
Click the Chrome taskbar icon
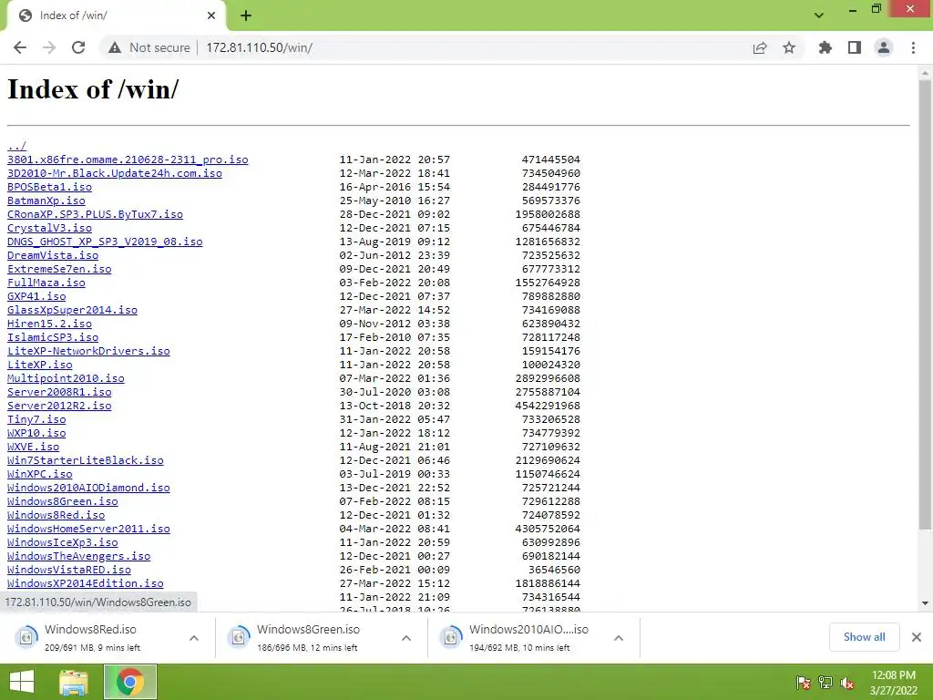click(x=130, y=682)
